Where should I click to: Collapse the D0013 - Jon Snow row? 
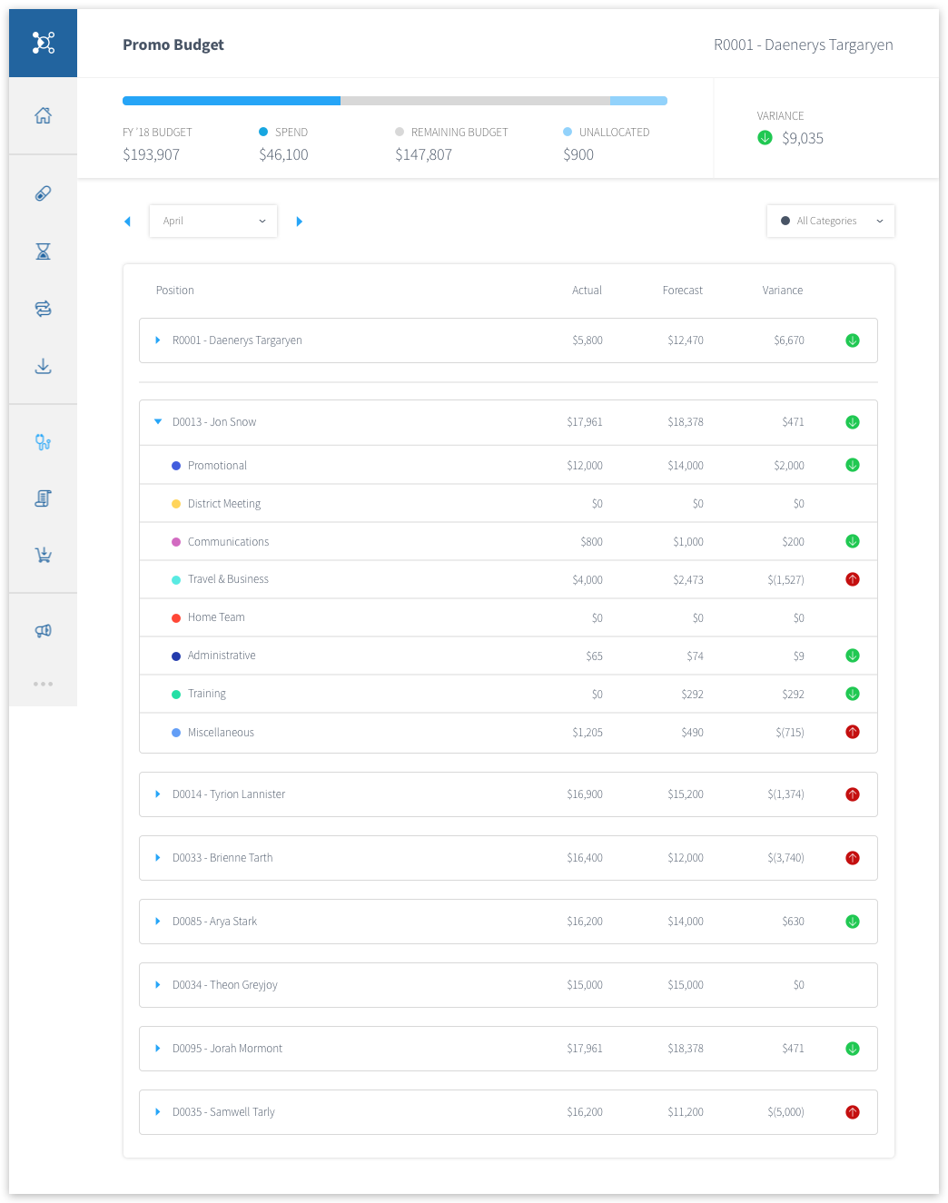[x=158, y=421]
